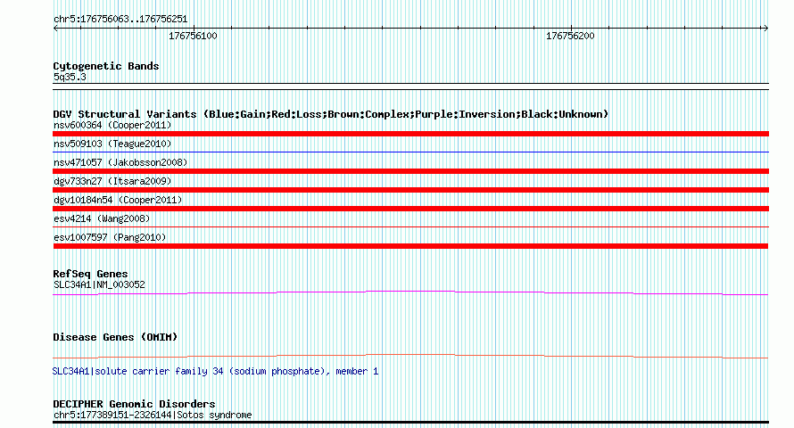Click the red bar under dgv733n27

410,190
